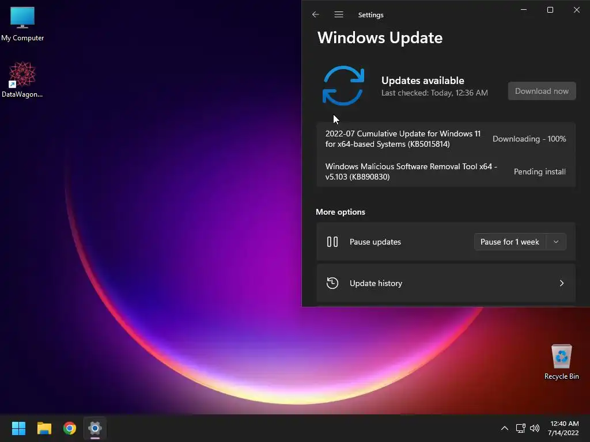This screenshot has width=590, height=442.
Task: Launch Google Chrome from the taskbar
Action: point(70,428)
